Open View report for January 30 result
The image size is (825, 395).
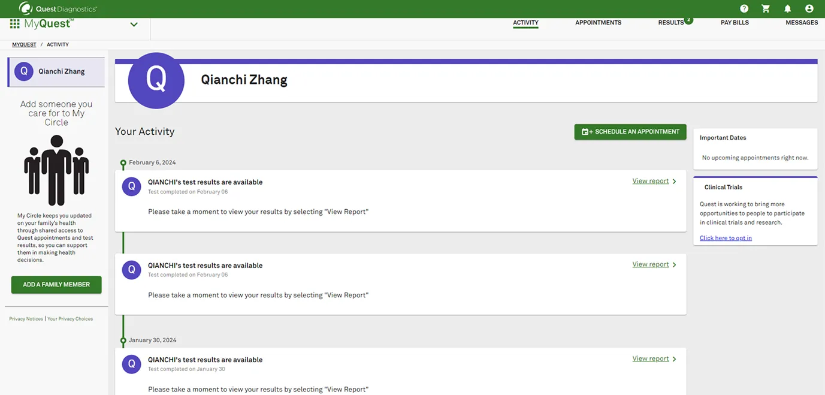(651, 358)
